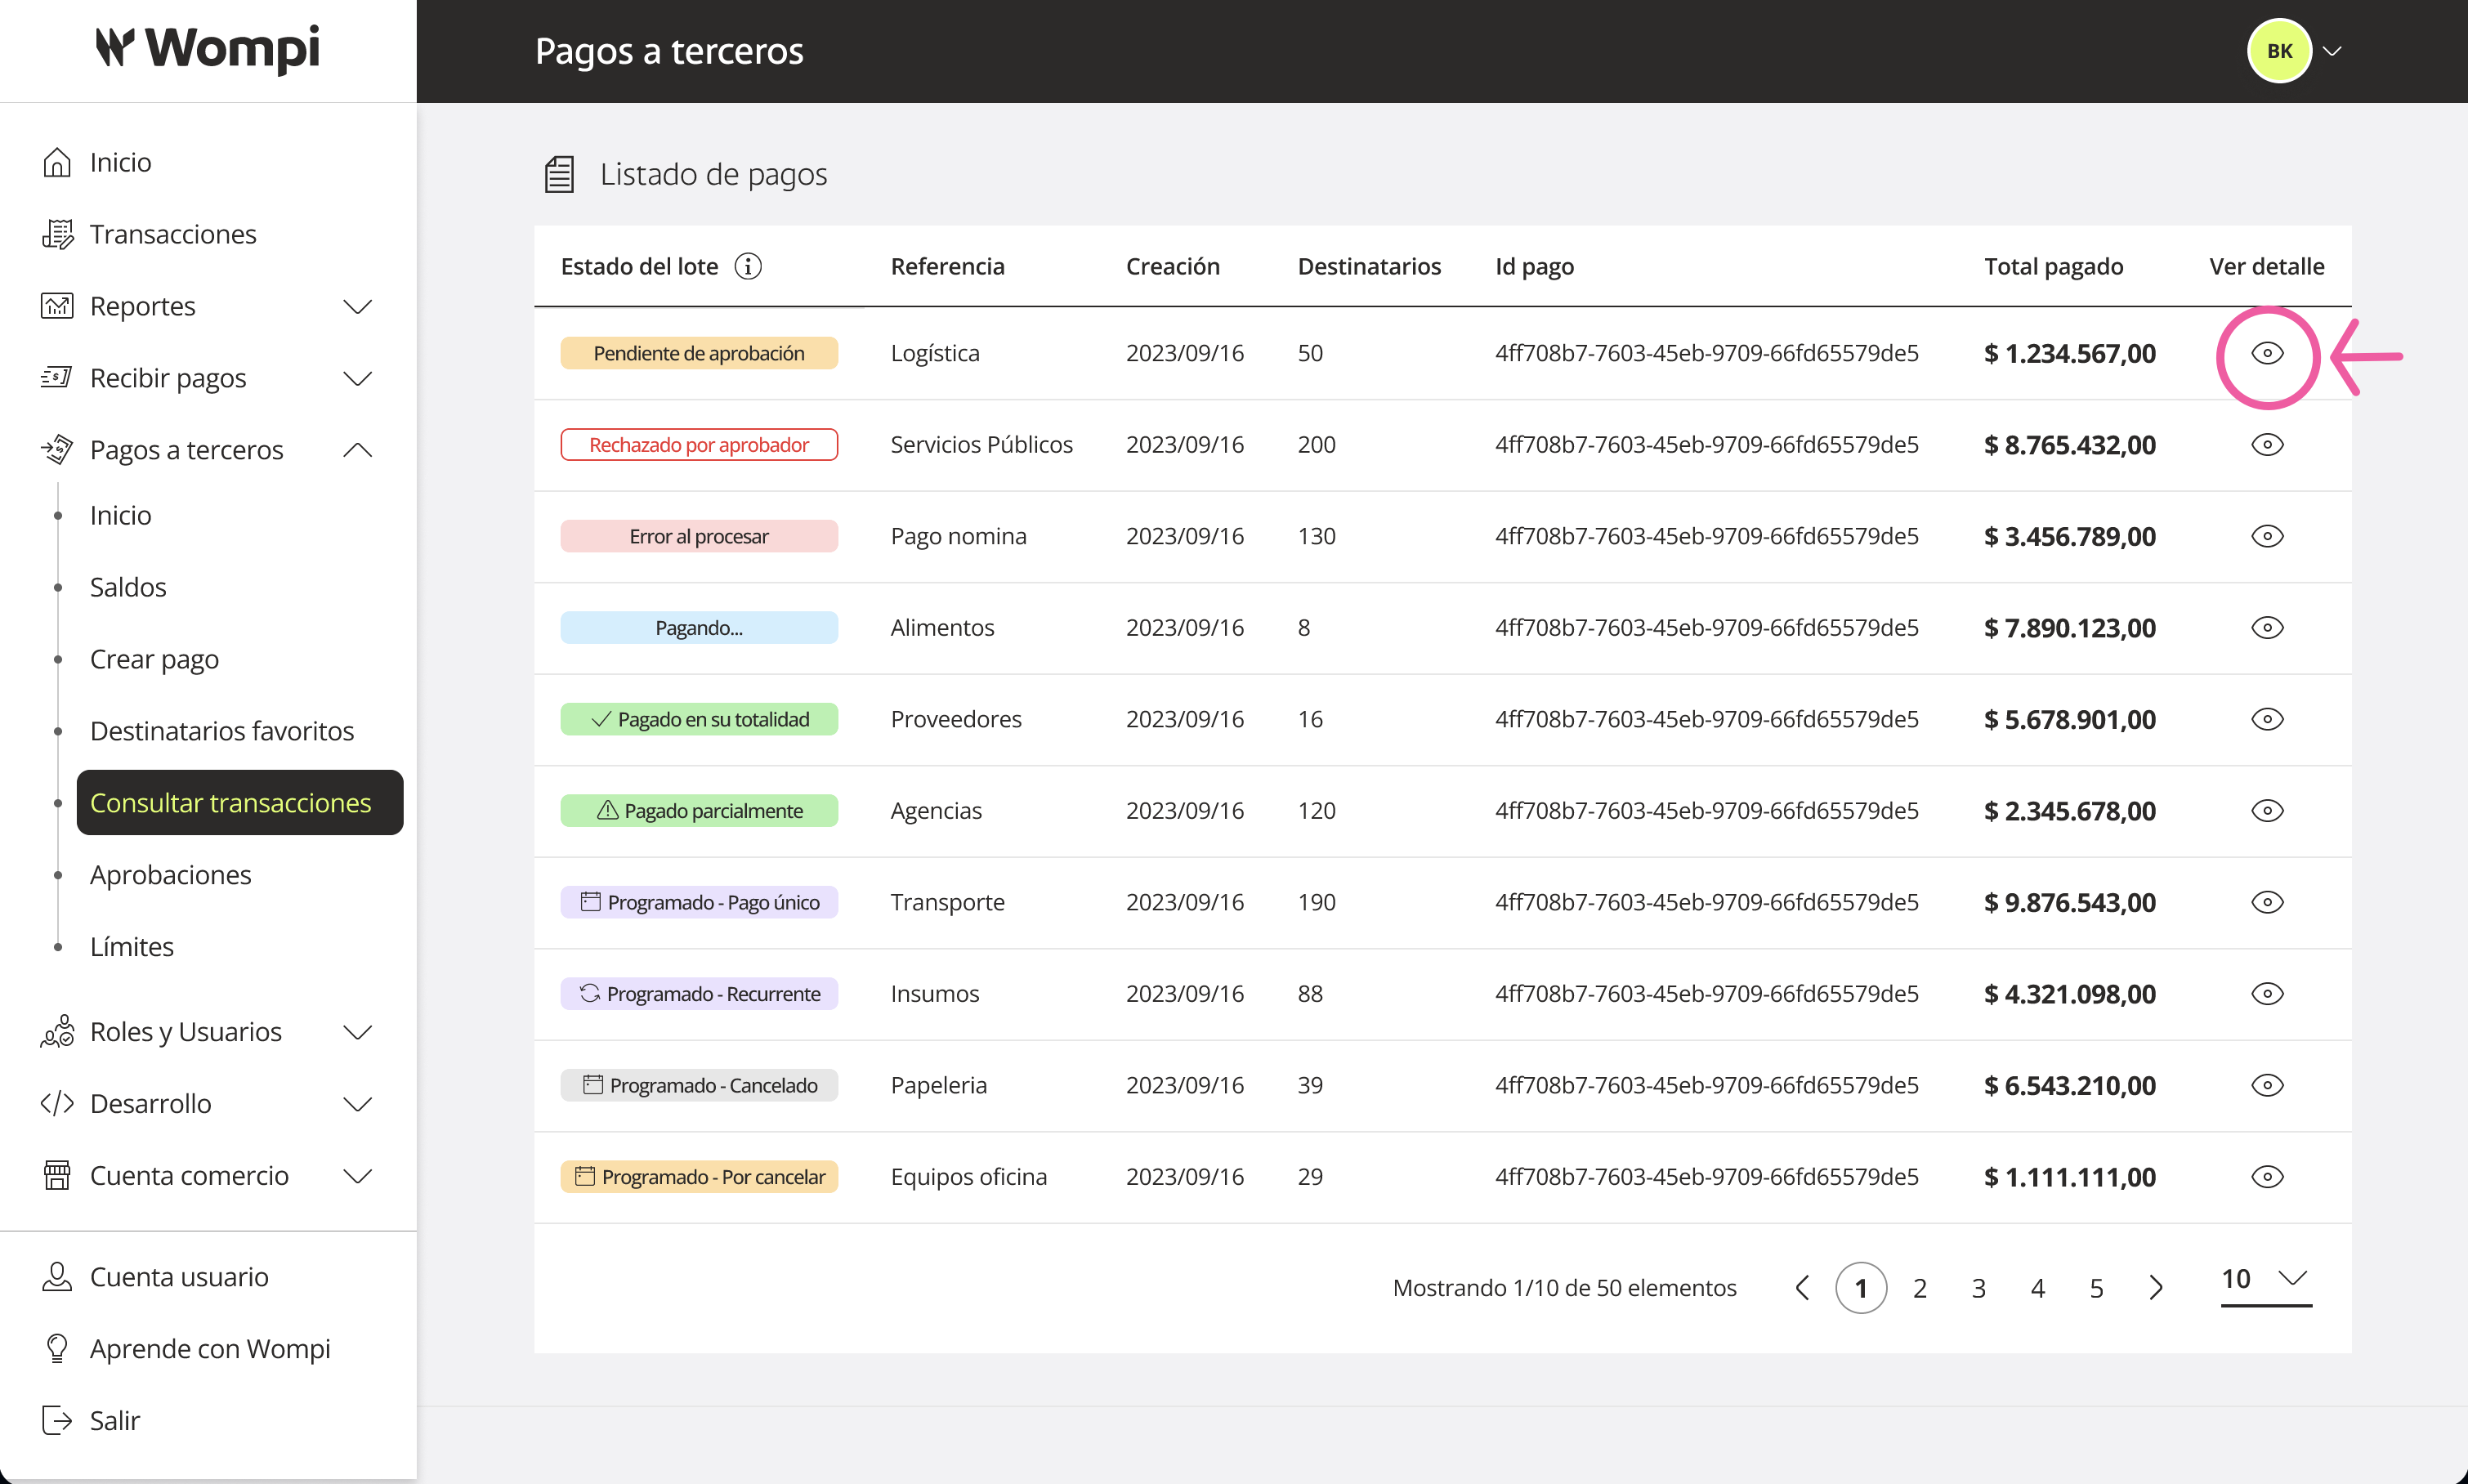View detail of Logística payment
The height and width of the screenshot is (1484, 2468).
tap(2267, 353)
